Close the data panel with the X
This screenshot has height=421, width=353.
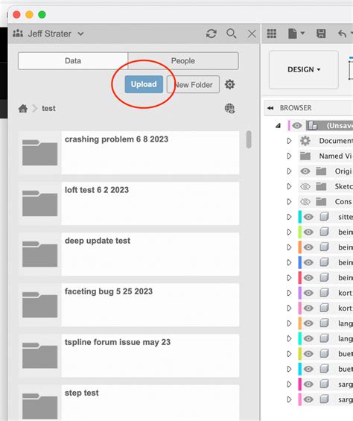tap(252, 34)
